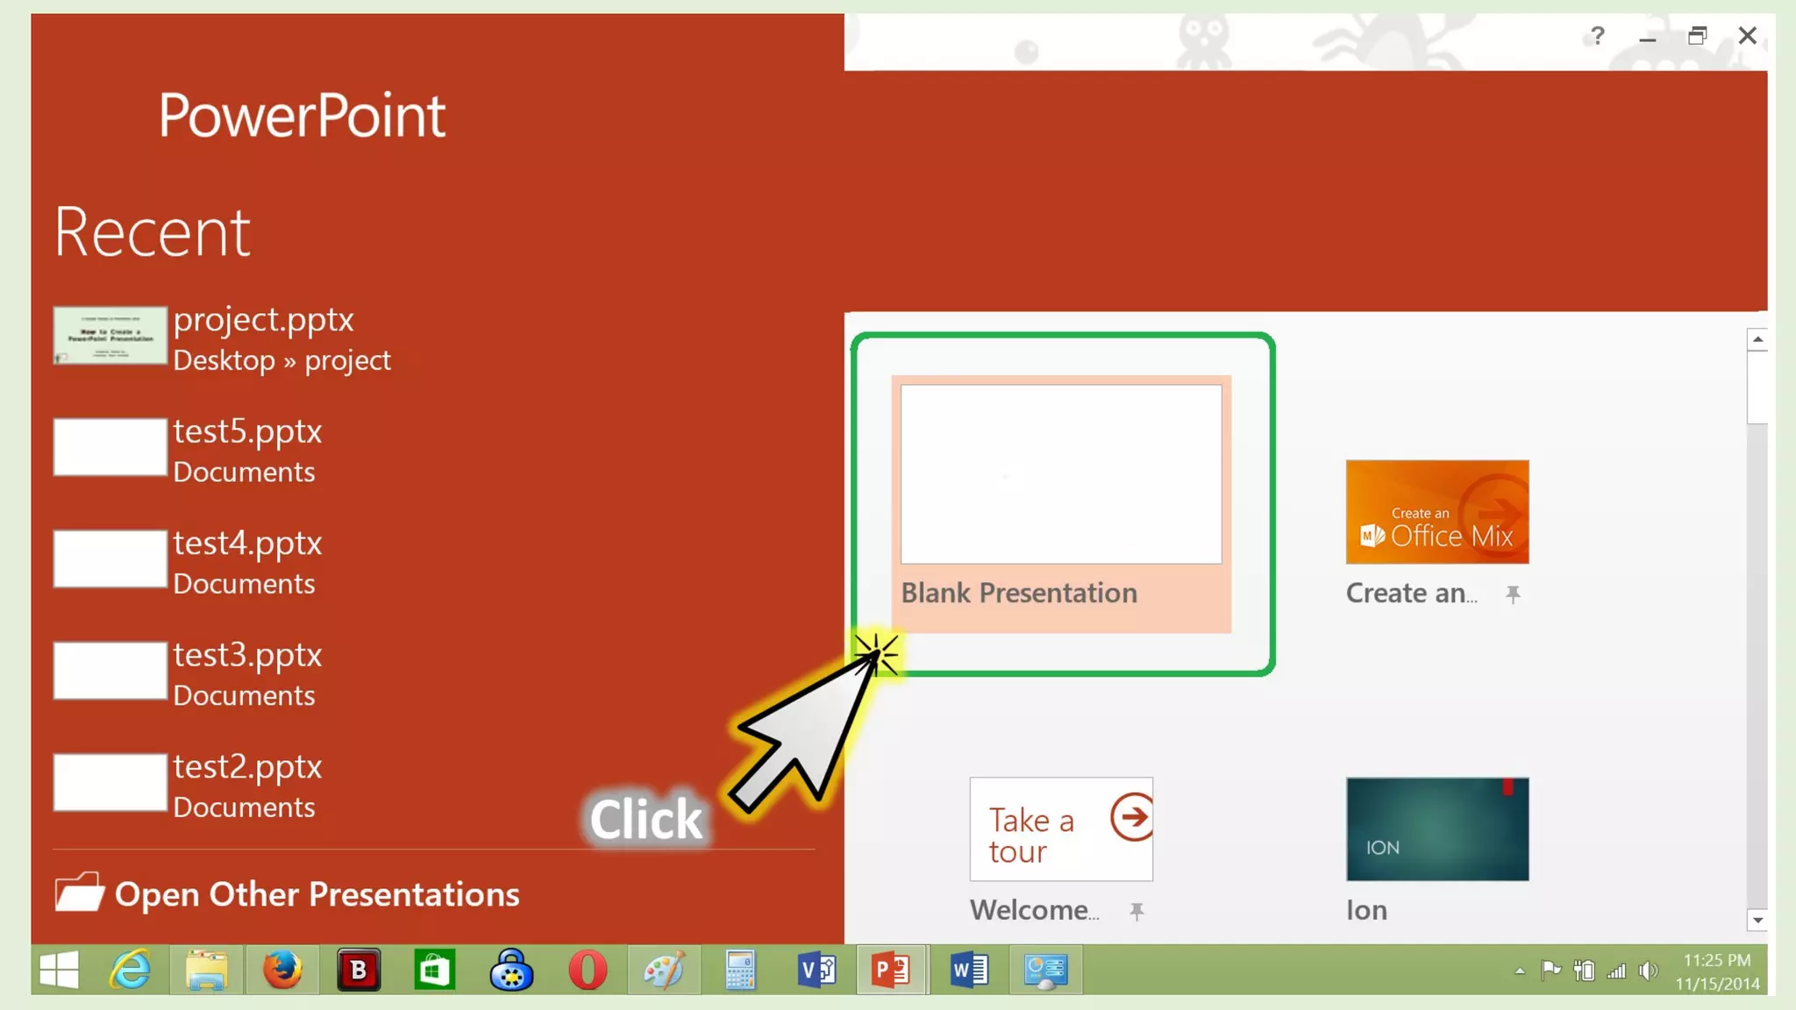The width and height of the screenshot is (1796, 1010).
Task: Launch Internet Explorer from the taskbar
Action: [130, 971]
